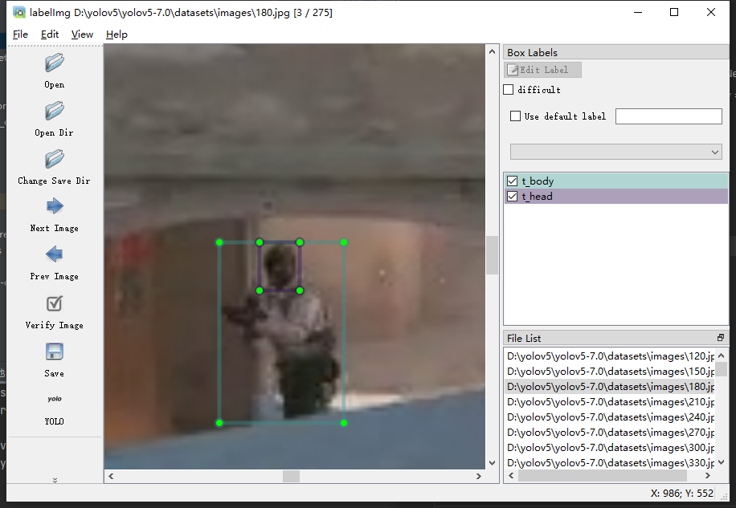Click the Change Save Dir icon
This screenshot has width=736, height=508.
55,159
